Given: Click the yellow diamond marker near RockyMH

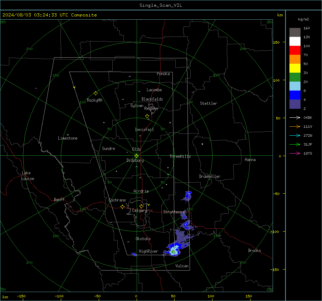Looking at the screenshot, I should click(96, 93).
